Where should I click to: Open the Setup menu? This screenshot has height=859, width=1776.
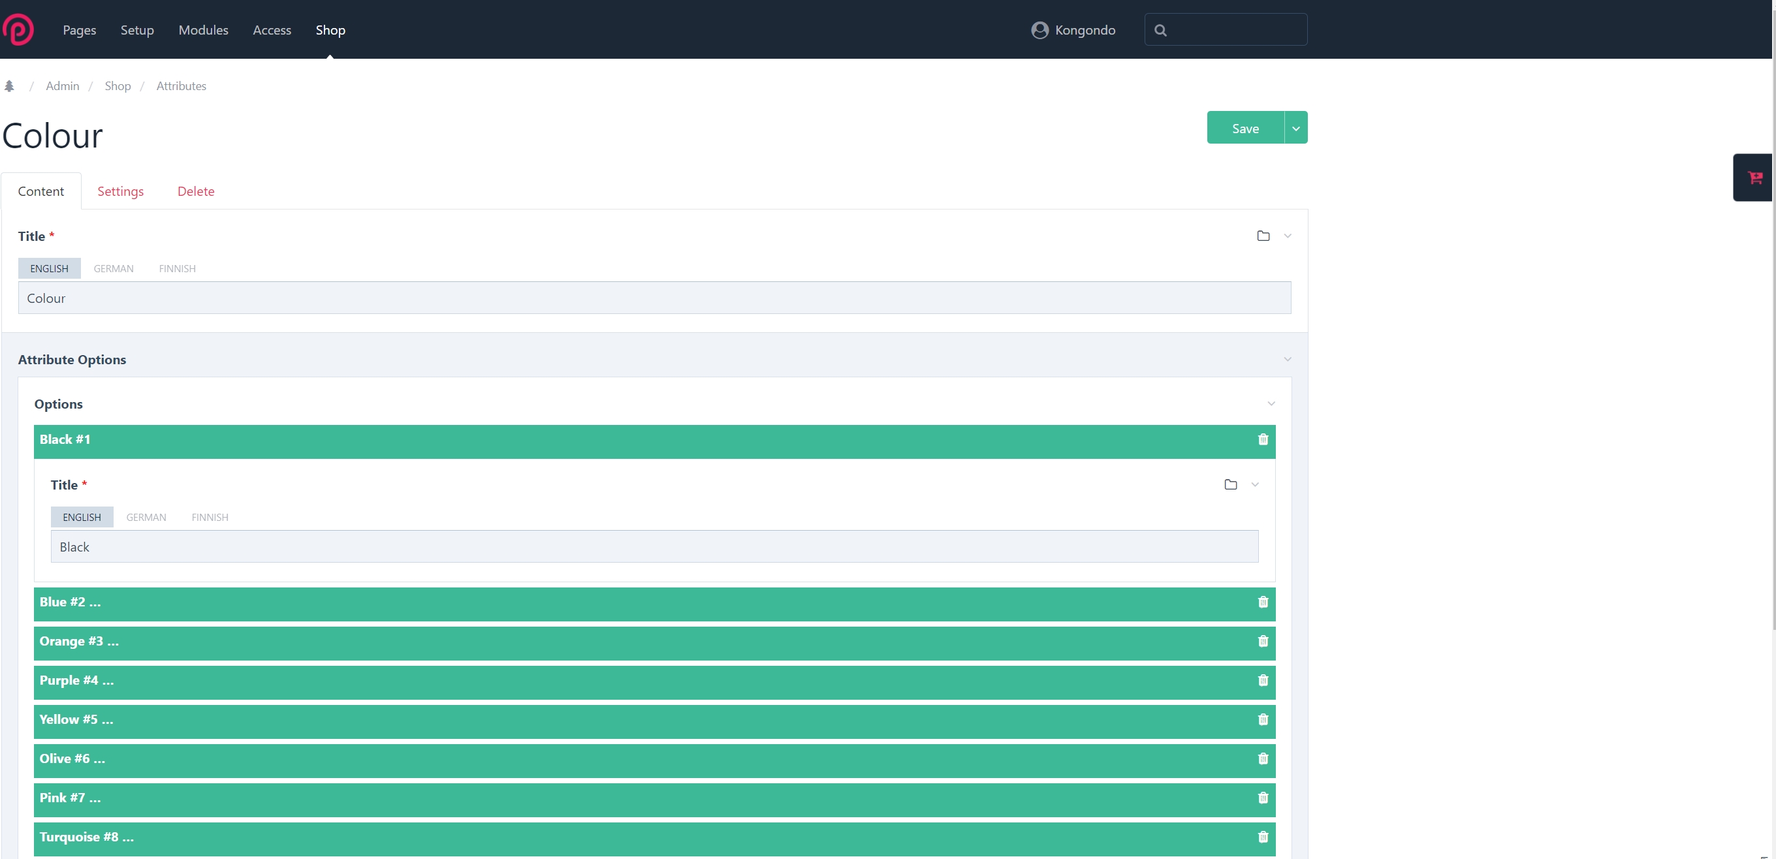click(137, 29)
